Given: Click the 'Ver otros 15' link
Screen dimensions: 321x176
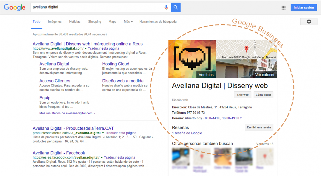Looking at the screenshot, I should [265, 144].
